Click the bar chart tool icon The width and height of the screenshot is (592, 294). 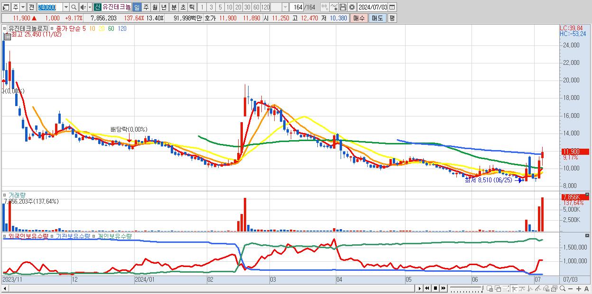(x=546, y=288)
